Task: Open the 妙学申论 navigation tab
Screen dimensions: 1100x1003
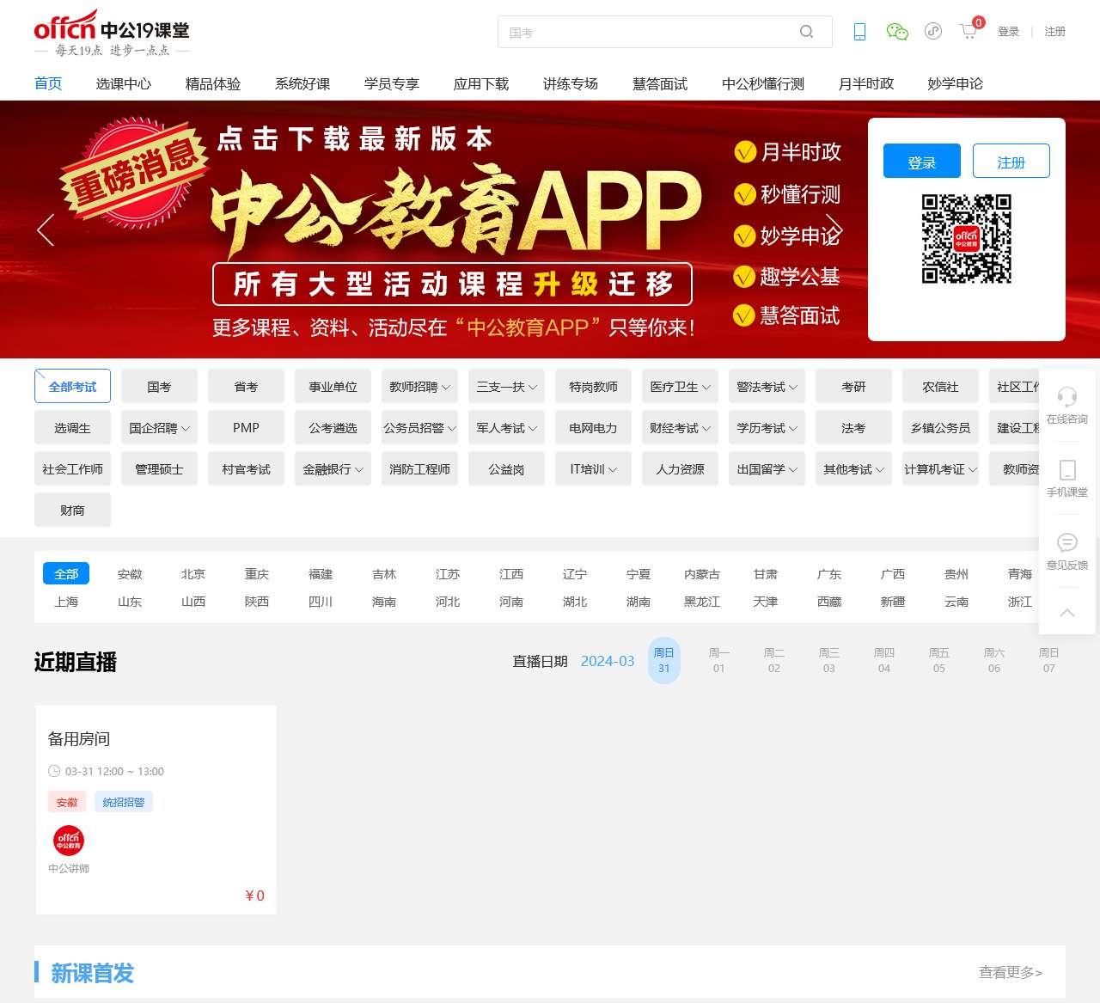Action: click(x=956, y=83)
